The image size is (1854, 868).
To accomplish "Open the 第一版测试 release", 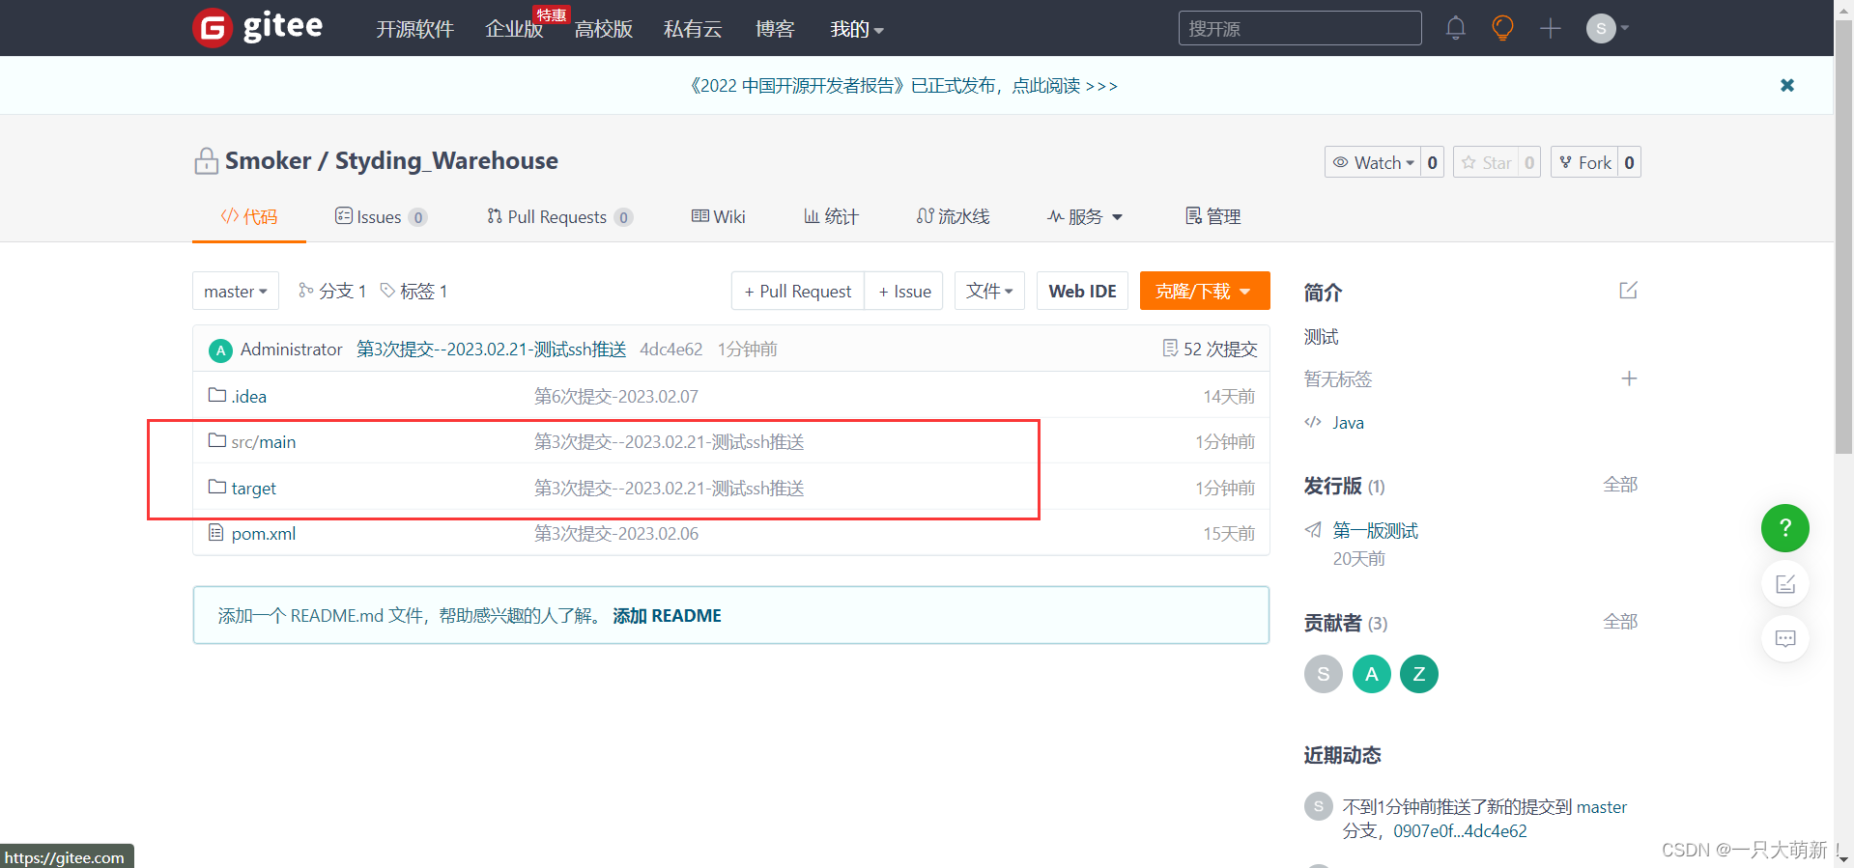I will (1376, 530).
